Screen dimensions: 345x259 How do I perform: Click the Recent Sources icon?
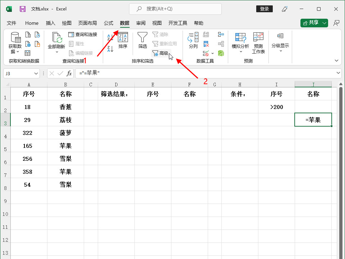pos(37,35)
